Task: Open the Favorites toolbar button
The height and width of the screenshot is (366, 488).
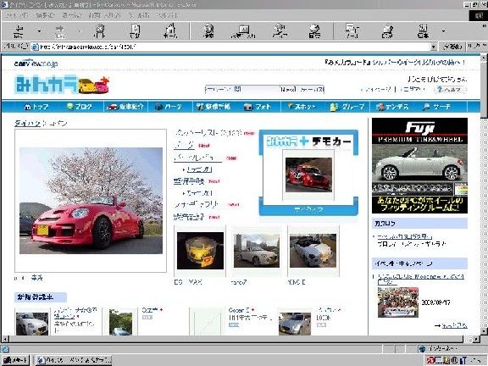Action: point(244,31)
